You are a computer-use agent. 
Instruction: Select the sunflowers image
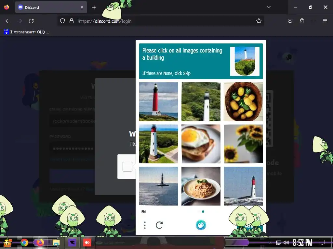pyautogui.click(x=243, y=144)
